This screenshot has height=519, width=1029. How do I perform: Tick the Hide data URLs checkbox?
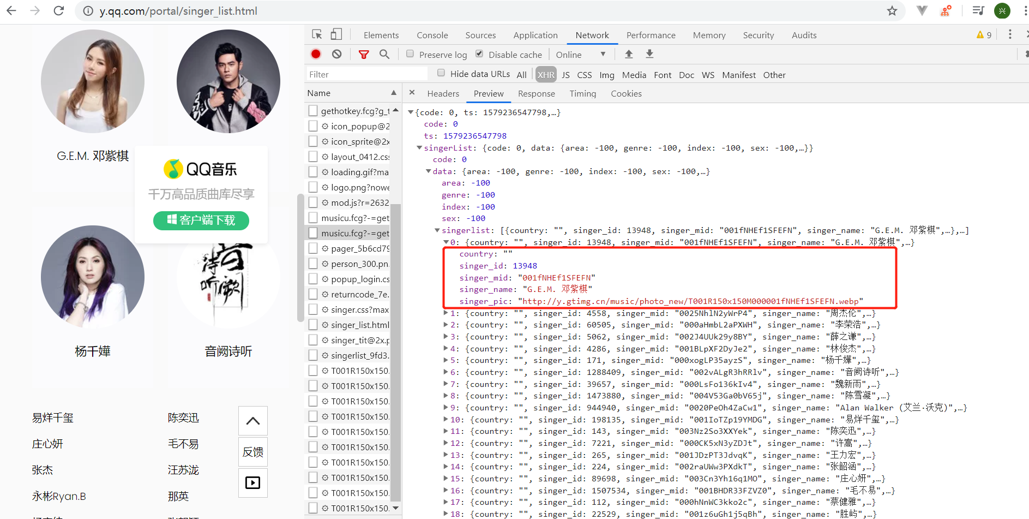[441, 73]
